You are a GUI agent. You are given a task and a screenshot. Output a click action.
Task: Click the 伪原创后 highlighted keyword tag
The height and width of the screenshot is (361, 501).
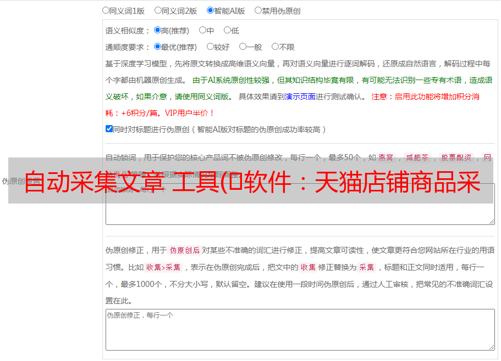pyautogui.click(x=184, y=250)
